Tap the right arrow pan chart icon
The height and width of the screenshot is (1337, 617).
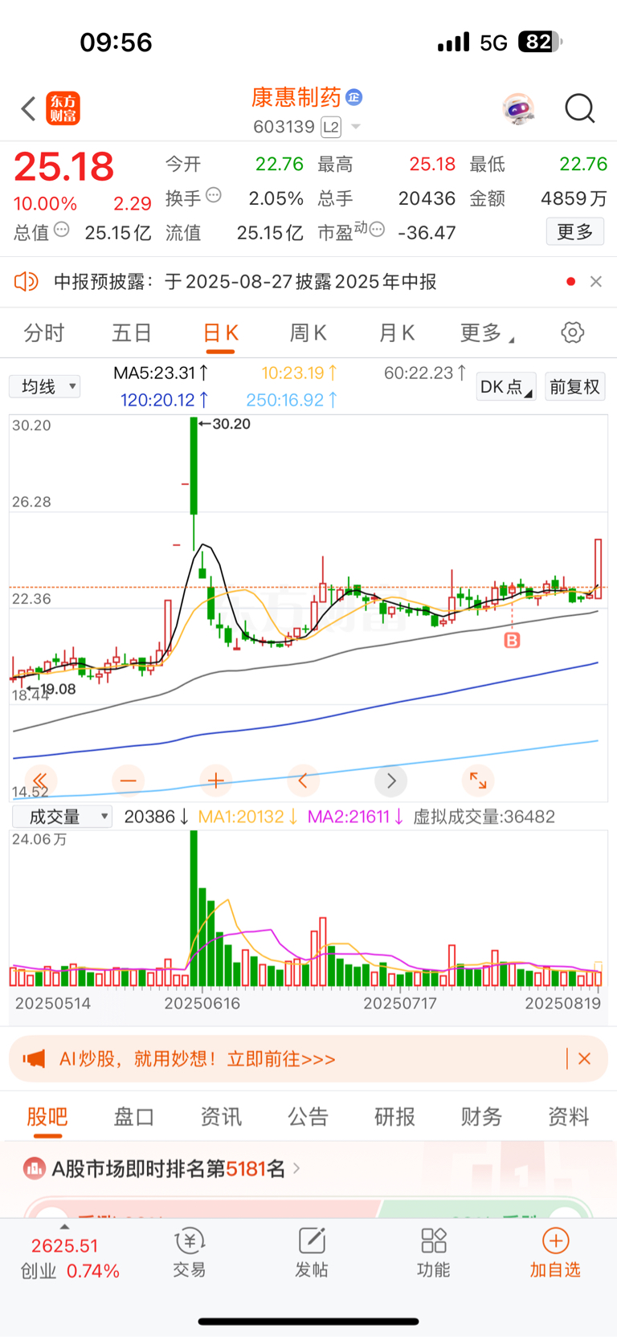[x=390, y=781]
